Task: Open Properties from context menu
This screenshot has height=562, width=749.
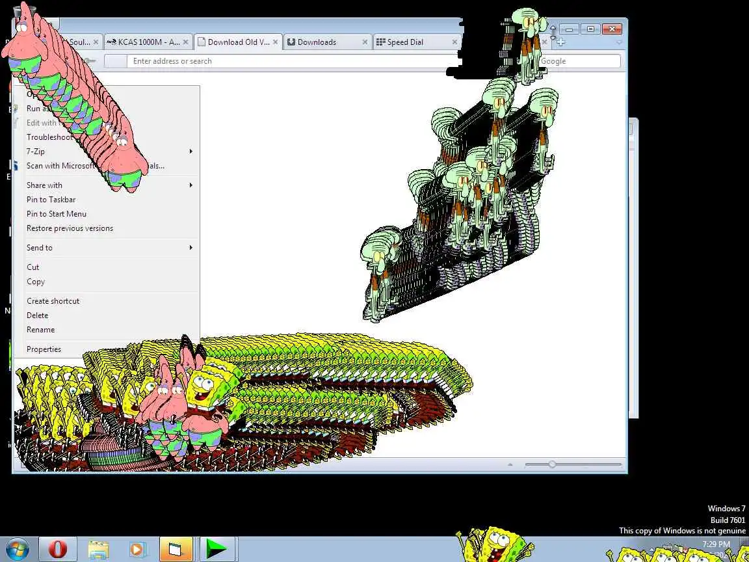Action: point(44,349)
